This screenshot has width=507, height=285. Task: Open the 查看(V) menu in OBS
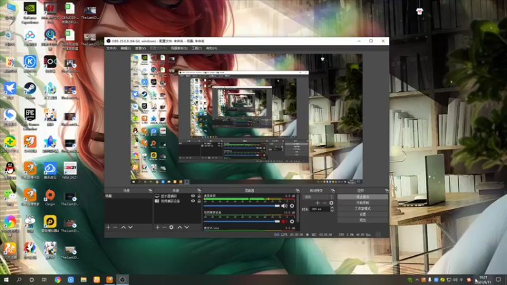click(x=140, y=48)
